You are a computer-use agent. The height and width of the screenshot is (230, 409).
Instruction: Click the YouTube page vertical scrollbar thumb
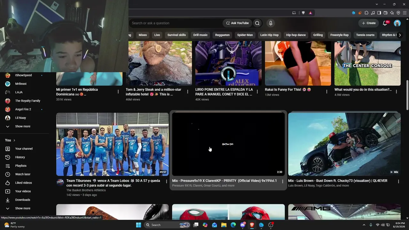coord(407,95)
